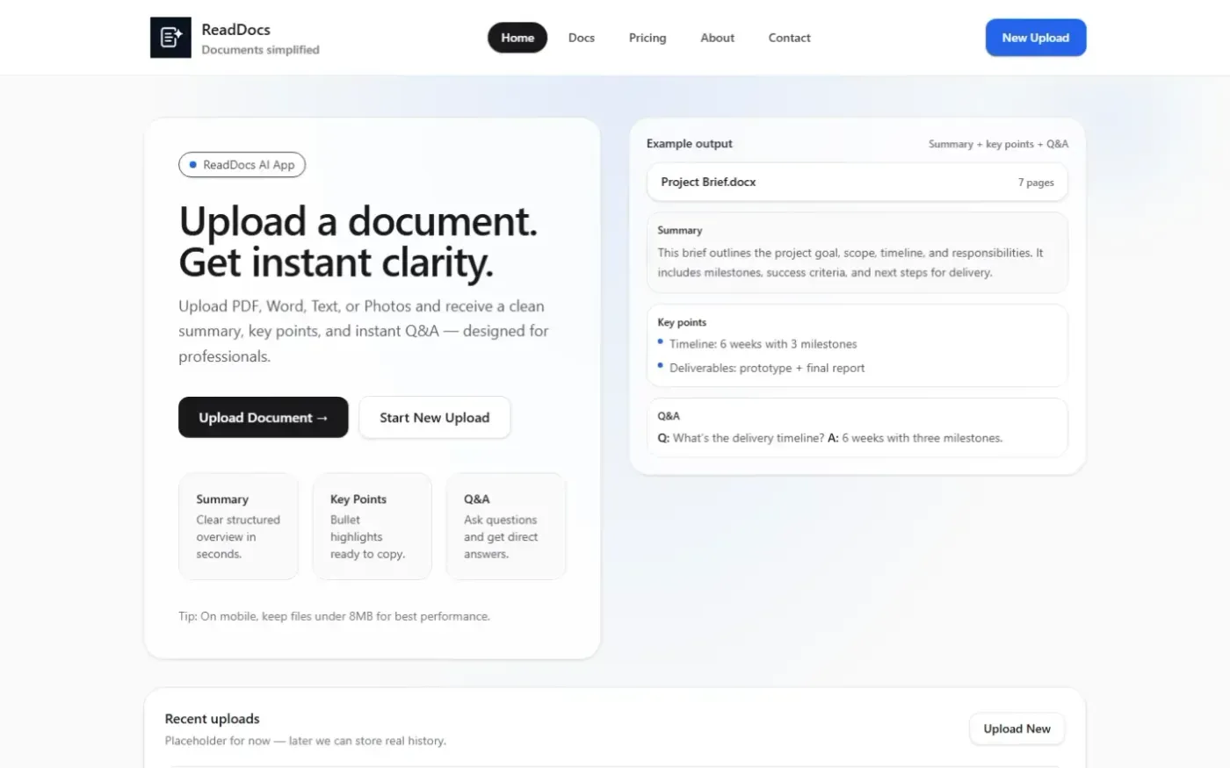This screenshot has height=768, width=1230.
Task: Click the Q&A delivery timeline question text
Action: coord(830,438)
